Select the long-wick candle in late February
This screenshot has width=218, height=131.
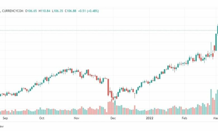211,49
